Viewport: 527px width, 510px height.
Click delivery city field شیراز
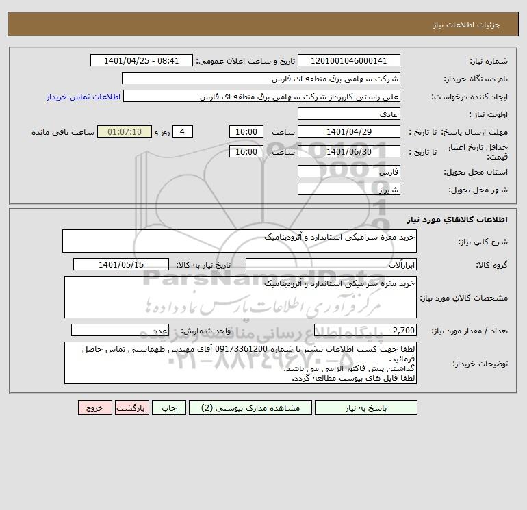click(x=349, y=189)
